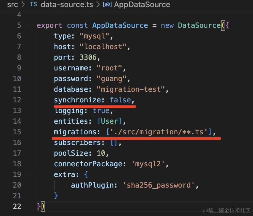Image resolution: width=253 pixels, height=216 pixels.
Task: Click the AppDataSource constant in line 5
Action: click(x=120, y=25)
